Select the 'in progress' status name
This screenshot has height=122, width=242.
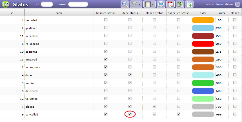(x=33, y=68)
